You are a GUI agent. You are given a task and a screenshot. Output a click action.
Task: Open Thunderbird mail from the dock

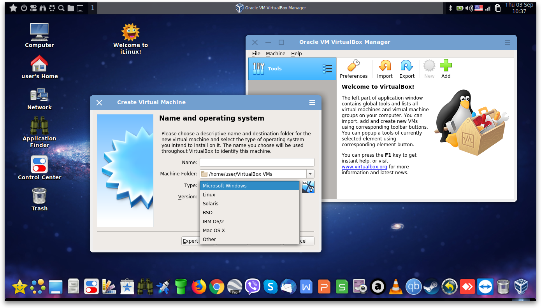tap(288, 287)
